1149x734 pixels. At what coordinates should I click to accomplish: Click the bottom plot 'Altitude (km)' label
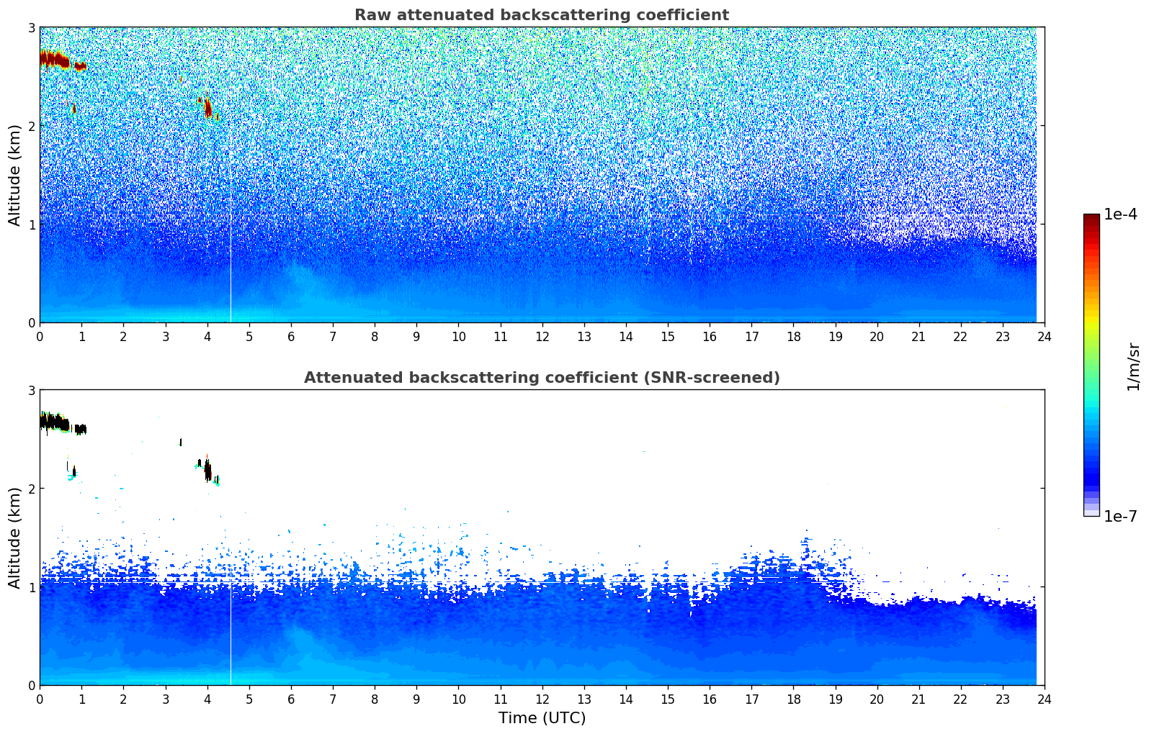click(14, 538)
